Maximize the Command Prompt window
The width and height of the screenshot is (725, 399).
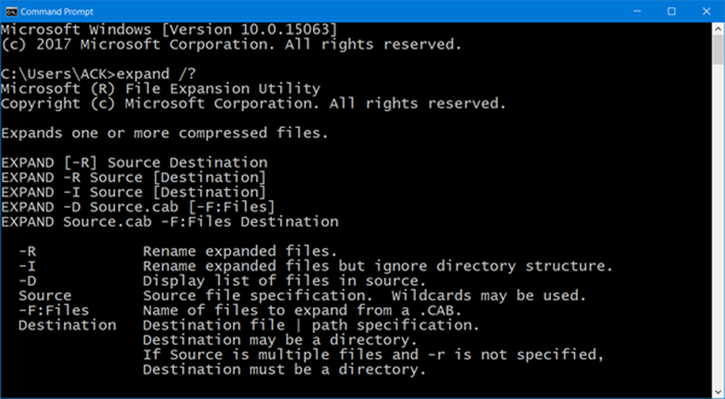(x=672, y=12)
